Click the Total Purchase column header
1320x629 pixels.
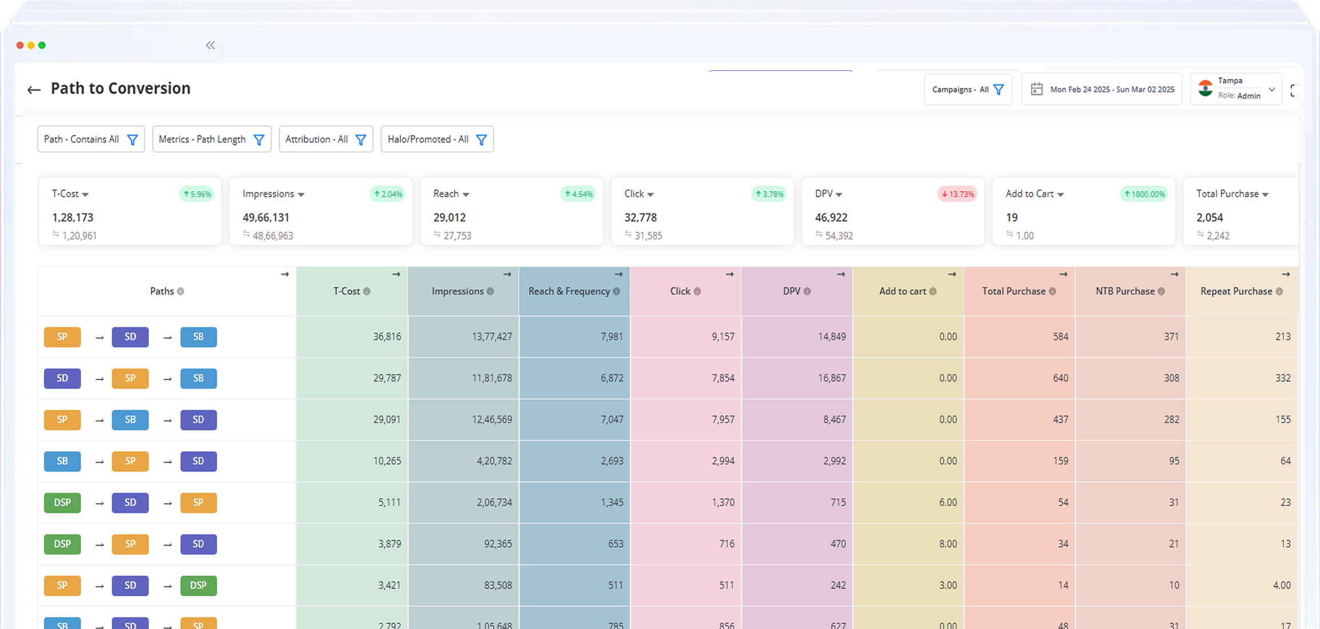click(1013, 292)
